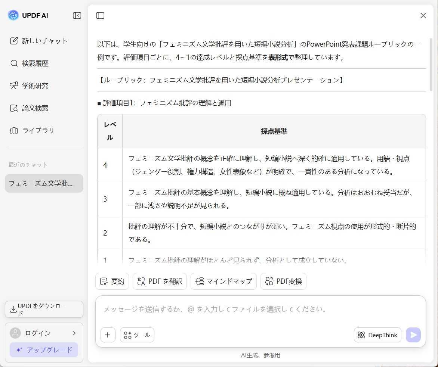Screen dimensions: 438x367
Task: Click level 3 cell in the table
Action: pos(110,199)
